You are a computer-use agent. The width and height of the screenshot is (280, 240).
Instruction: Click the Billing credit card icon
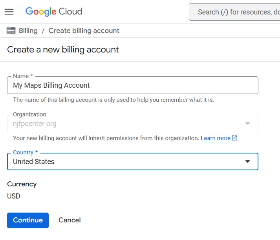[x=11, y=31]
